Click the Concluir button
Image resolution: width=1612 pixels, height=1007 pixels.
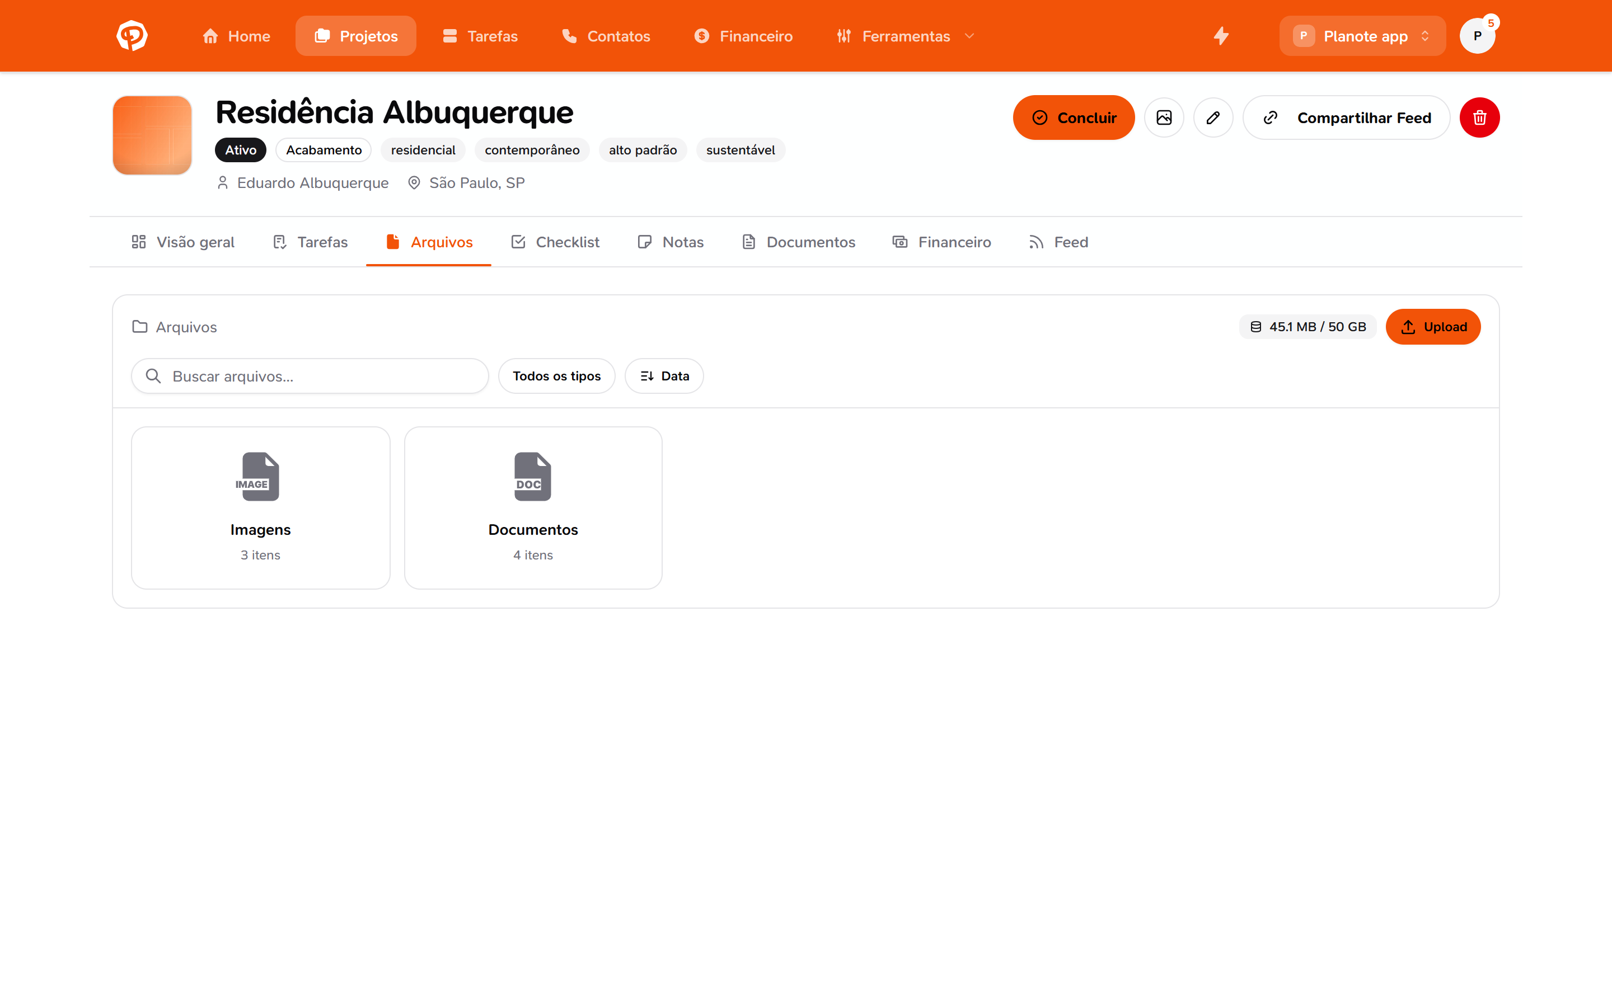[1074, 117]
